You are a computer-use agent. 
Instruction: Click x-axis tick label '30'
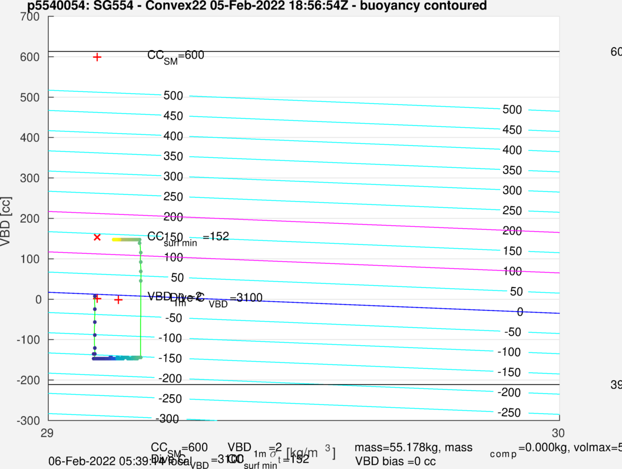point(558,433)
